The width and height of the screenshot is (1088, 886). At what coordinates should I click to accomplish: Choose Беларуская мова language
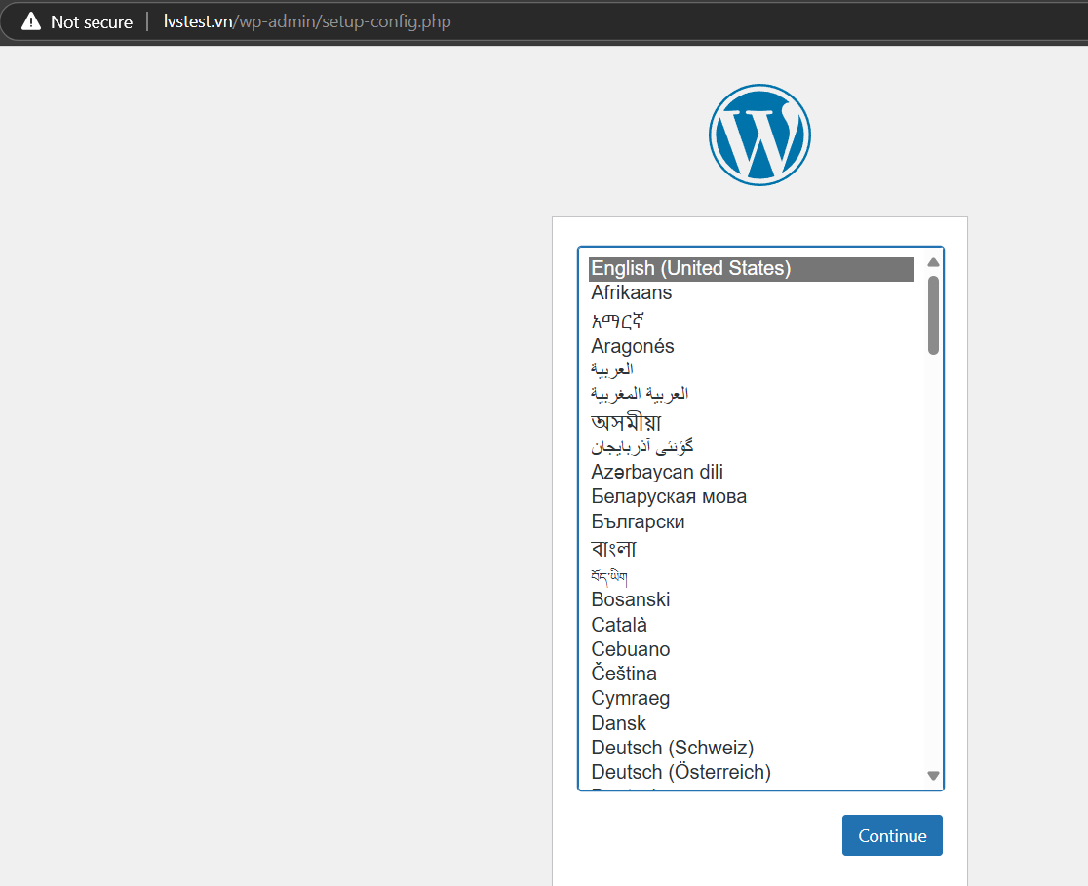tap(752, 497)
